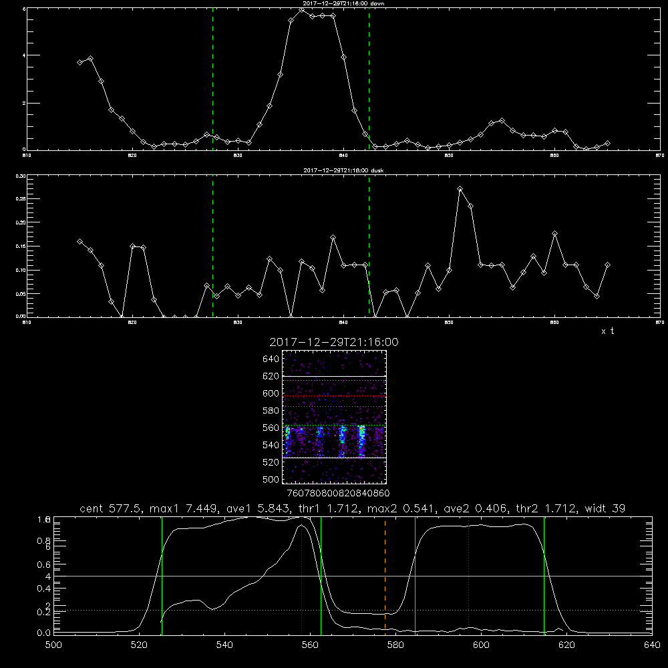
Task: Click the '620' x-axis label of bottom plot
Action: [x=566, y=645]
